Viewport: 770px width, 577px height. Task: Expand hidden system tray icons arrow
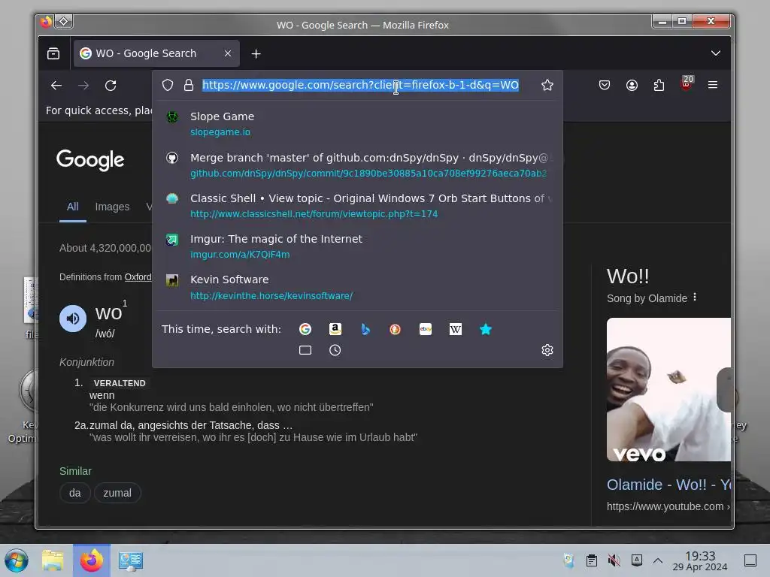[658, 560]
